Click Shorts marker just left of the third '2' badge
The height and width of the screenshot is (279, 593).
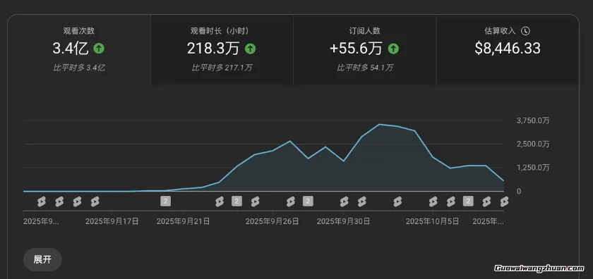290,201
